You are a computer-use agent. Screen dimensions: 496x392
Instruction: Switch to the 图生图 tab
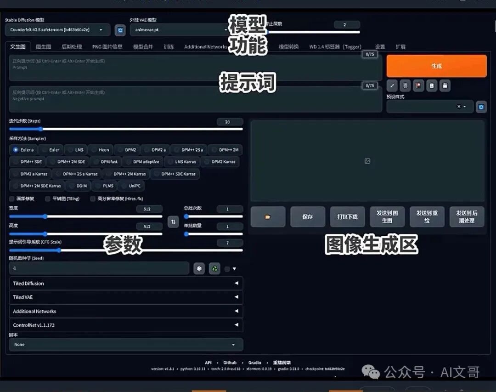pyautogui.click(x=43, y=46)
